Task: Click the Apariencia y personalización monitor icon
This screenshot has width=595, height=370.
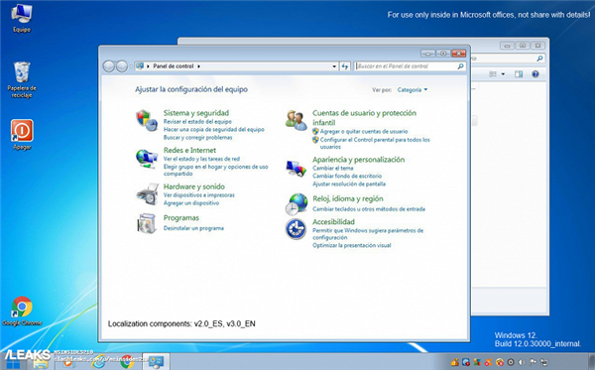Action: (296, 168)
